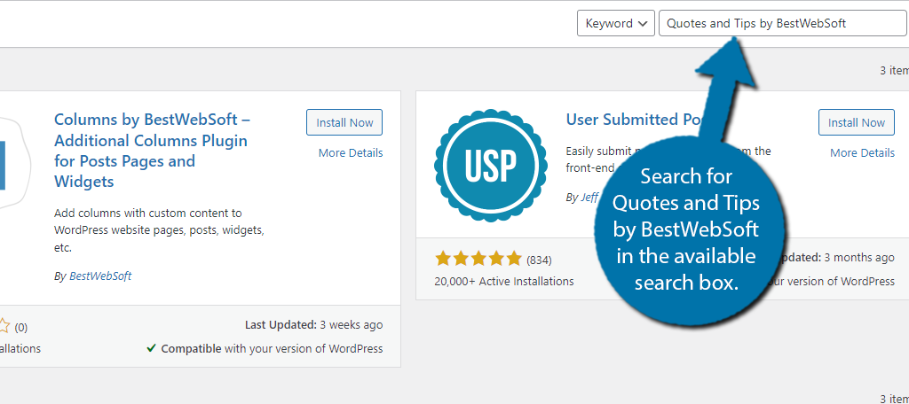
Task: Click 'Last Updated: 3 weeks ago' text
Action: click(313, 324)
